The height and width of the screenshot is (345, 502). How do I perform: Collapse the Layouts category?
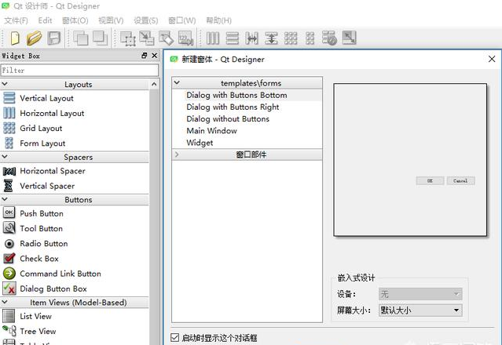pyautogui.click(x=5, y=84)
